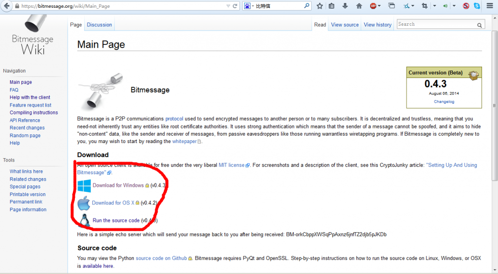Image resolution: width=498 pixels, height=274 pixels.
Task: Toggle the green speaker sound icon
Action: pos(445,6)
